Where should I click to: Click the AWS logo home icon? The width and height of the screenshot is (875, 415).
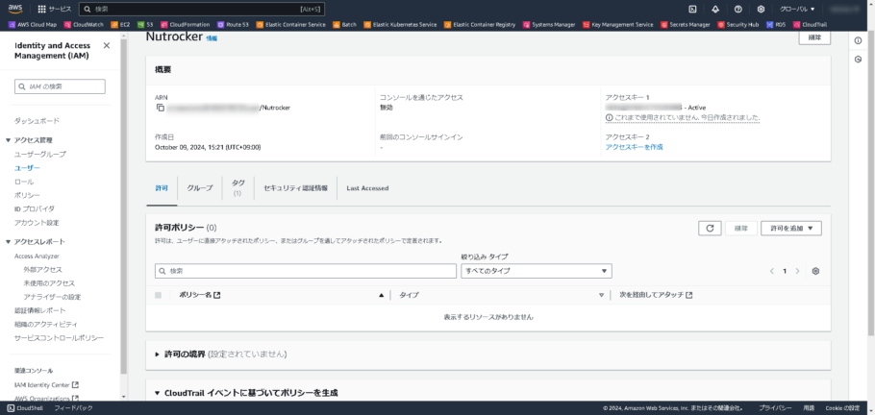[14, 9]
